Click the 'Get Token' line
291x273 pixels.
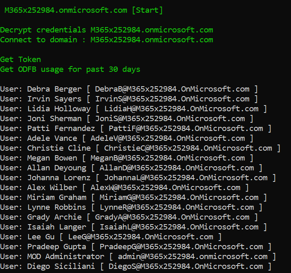tap(20, 60)
